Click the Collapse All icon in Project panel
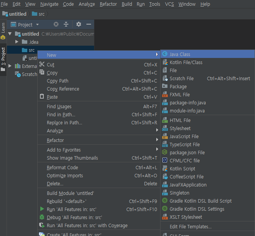 pos(66,25)
